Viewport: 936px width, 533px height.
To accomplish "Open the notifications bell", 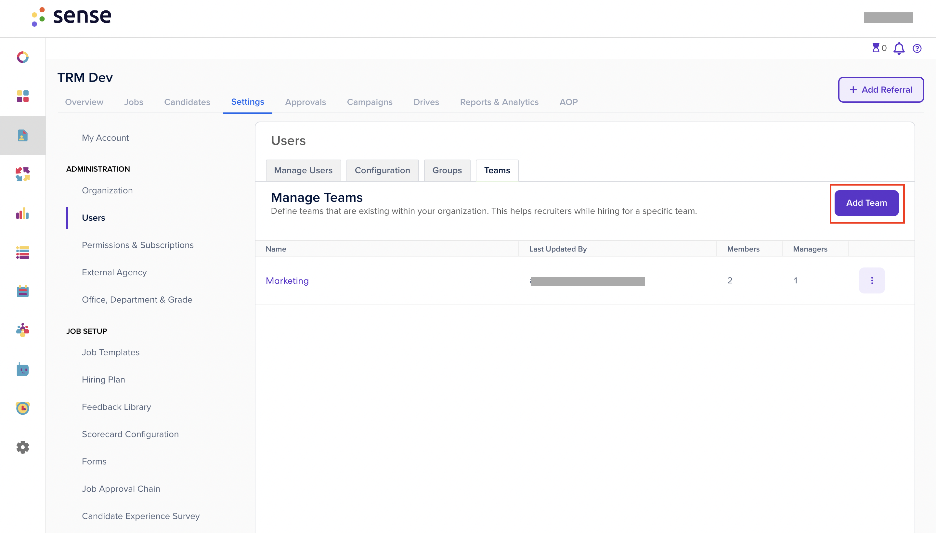I will [899, 48].
